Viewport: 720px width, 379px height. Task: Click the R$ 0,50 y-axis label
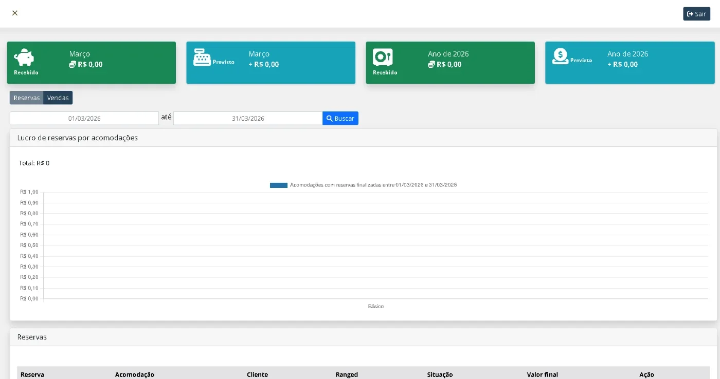(29, 245)
